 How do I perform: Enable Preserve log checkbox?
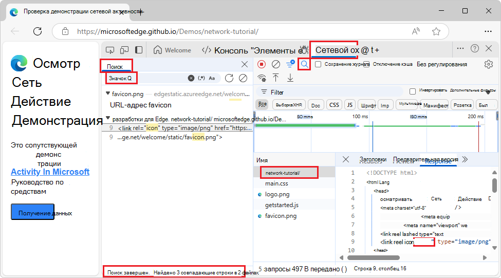318,64
